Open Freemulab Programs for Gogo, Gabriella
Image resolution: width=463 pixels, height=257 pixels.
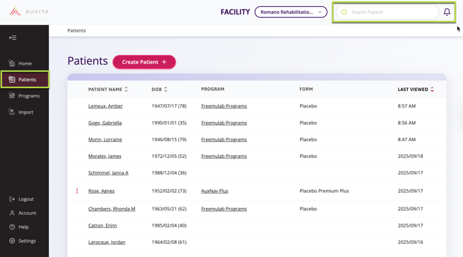224,123
